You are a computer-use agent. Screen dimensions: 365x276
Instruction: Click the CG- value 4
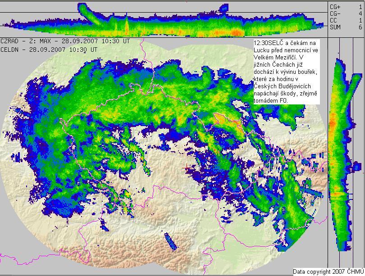360,14
